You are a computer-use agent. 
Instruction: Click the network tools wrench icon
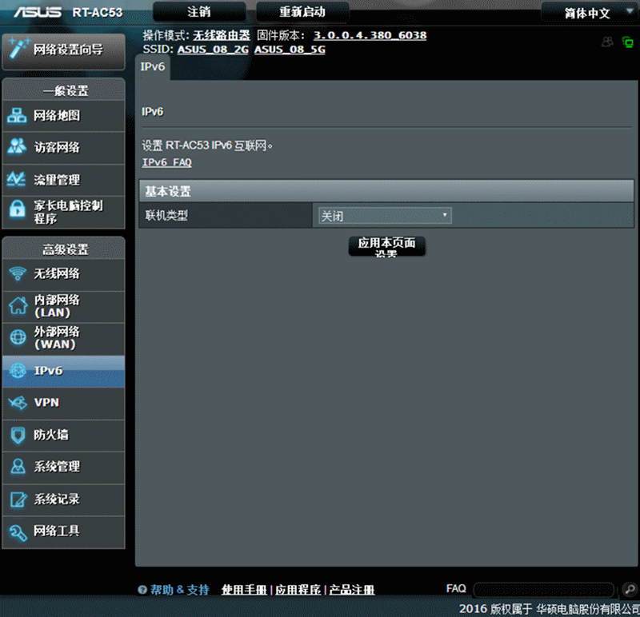[18, 532]
